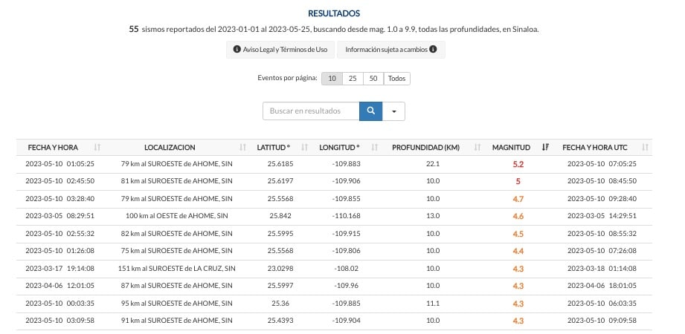Select the magnitude 4.7 value

pos(518,199)
